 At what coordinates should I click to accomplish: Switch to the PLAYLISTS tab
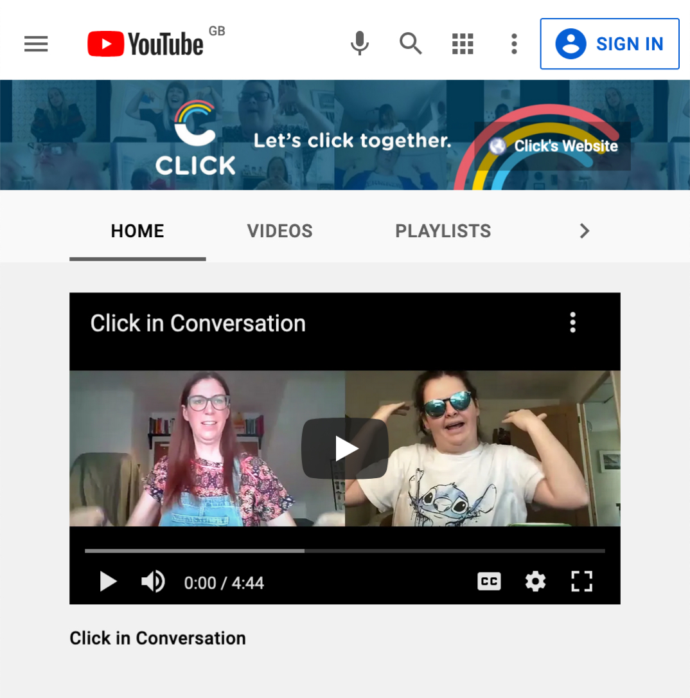coord(443,231)
